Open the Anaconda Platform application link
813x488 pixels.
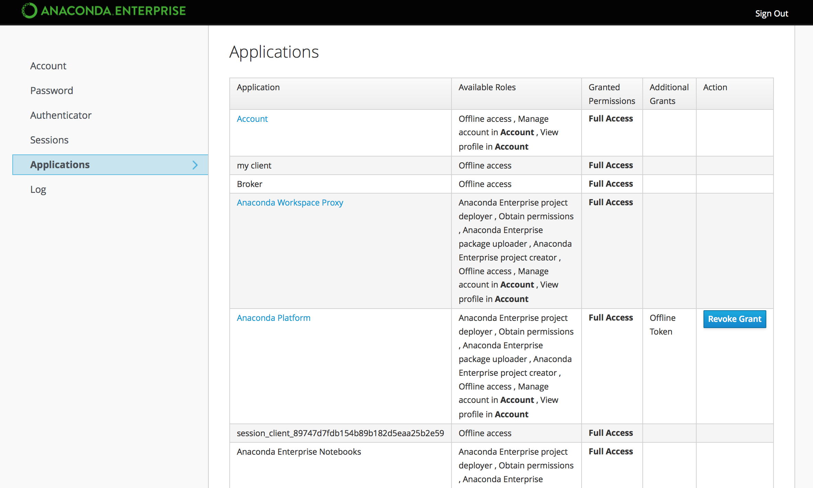pyautogui.click(x=273, y=318)
